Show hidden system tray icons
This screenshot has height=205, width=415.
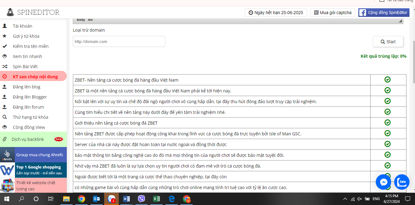pos(345,199)
